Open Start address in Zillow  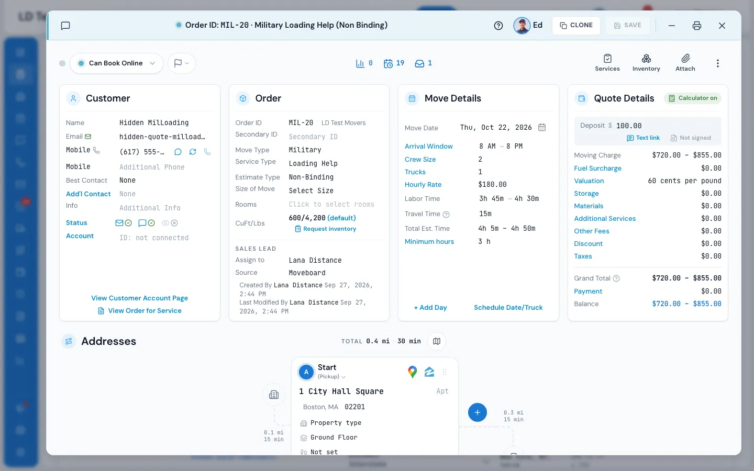coord(429,372)
